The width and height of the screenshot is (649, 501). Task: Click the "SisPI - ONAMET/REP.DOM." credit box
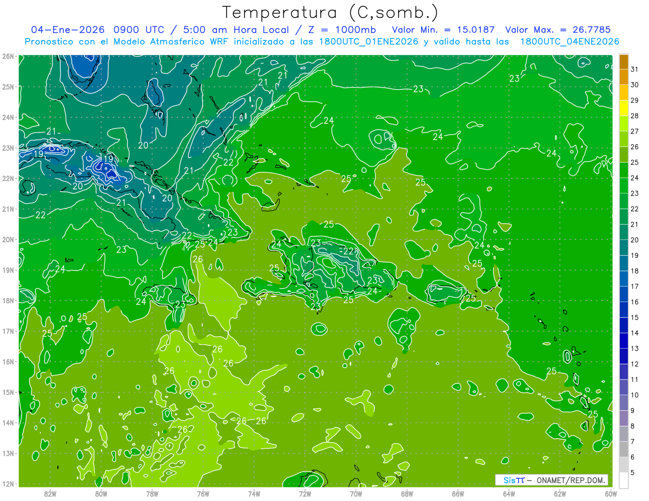552,480
